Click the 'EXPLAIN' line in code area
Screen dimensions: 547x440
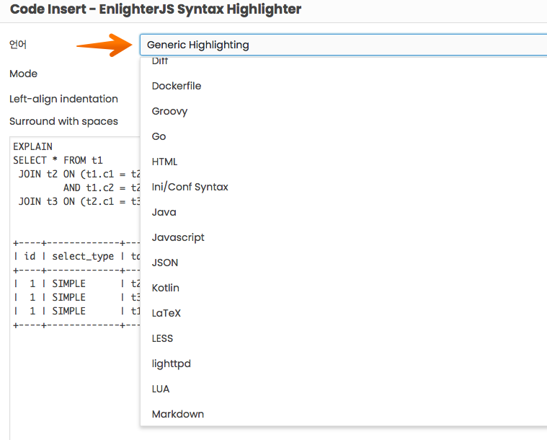point(33,146)
